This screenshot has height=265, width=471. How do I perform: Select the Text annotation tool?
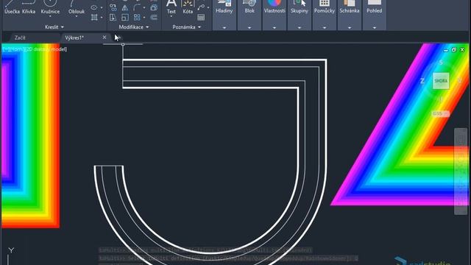[171, 7]
